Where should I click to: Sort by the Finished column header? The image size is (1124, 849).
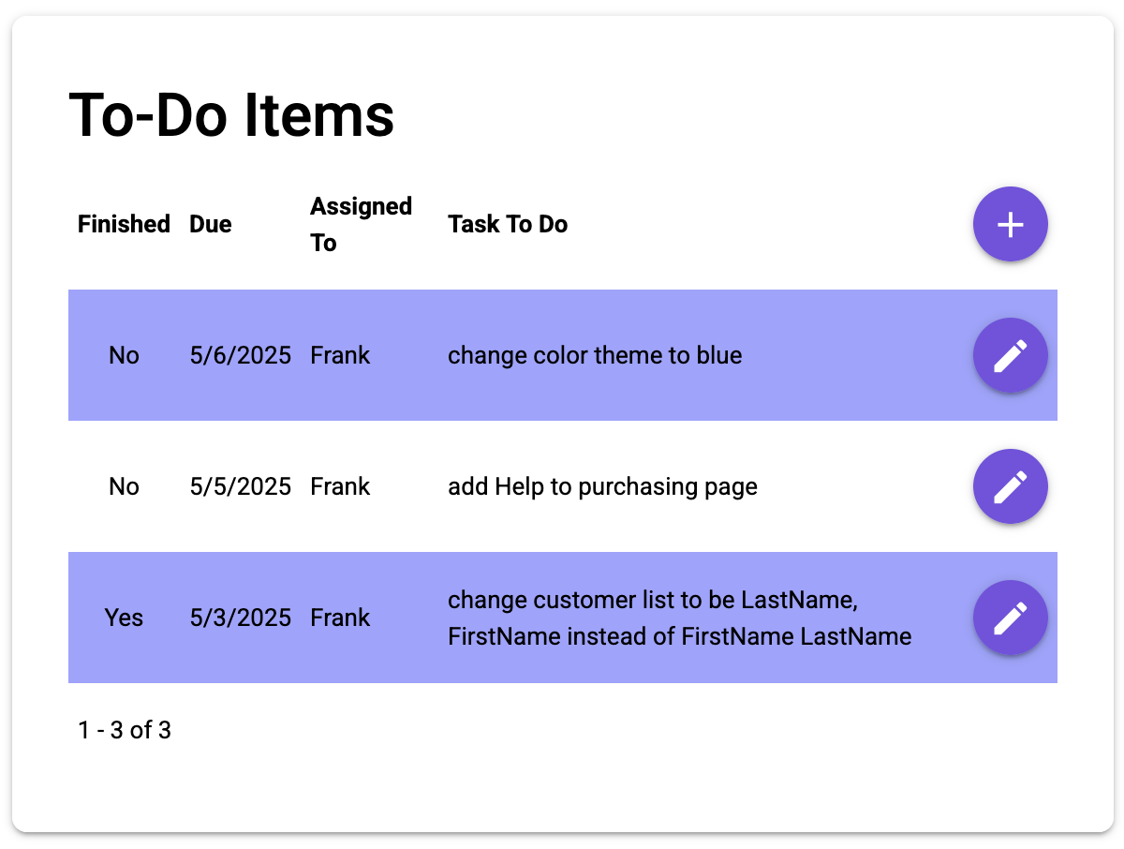tap(124, 224)
